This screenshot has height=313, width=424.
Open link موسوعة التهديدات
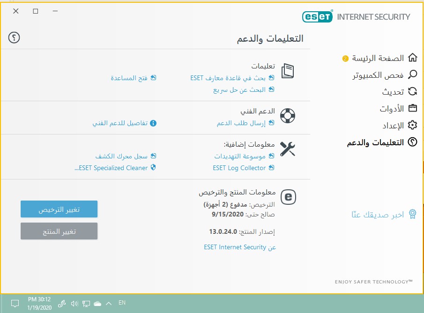[x=240, y=156]
